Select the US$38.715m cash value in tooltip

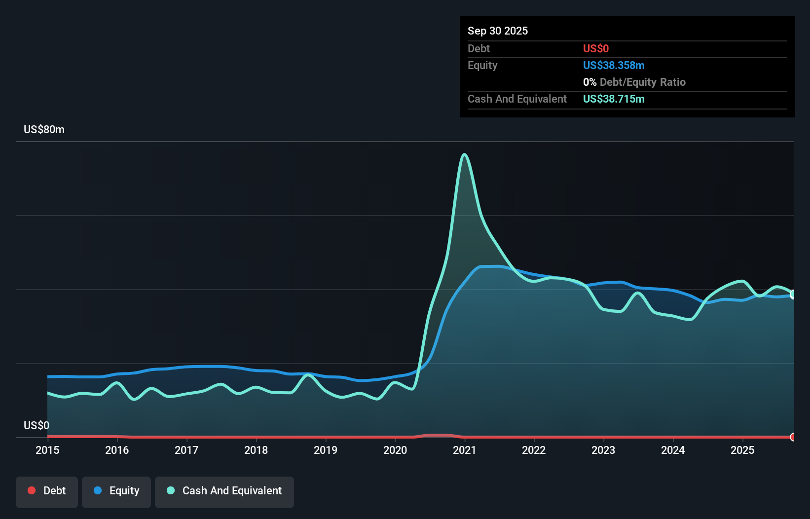[614, 99]
